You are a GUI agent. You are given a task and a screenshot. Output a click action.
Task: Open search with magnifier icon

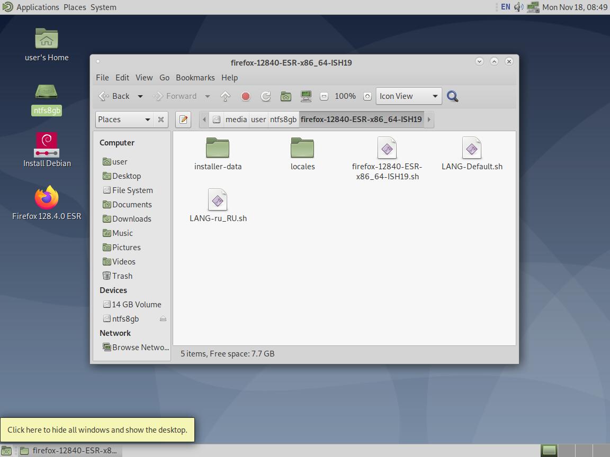pyautogui.click(x=452, y=96)
